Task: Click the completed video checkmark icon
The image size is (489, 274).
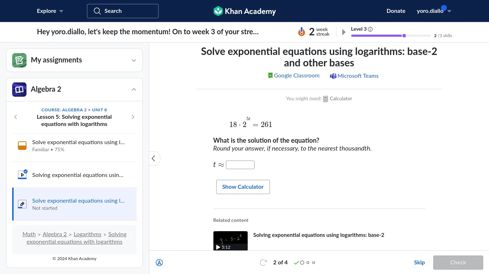Action: tap(25, 172)
